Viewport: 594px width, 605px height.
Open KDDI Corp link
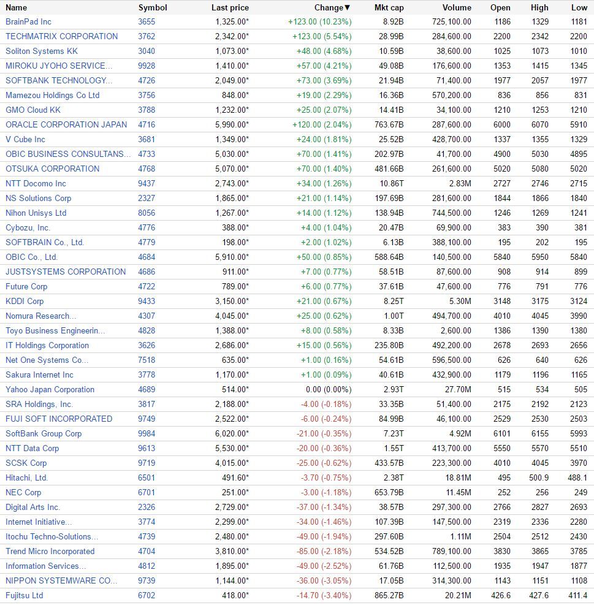(x=25, y=301)
